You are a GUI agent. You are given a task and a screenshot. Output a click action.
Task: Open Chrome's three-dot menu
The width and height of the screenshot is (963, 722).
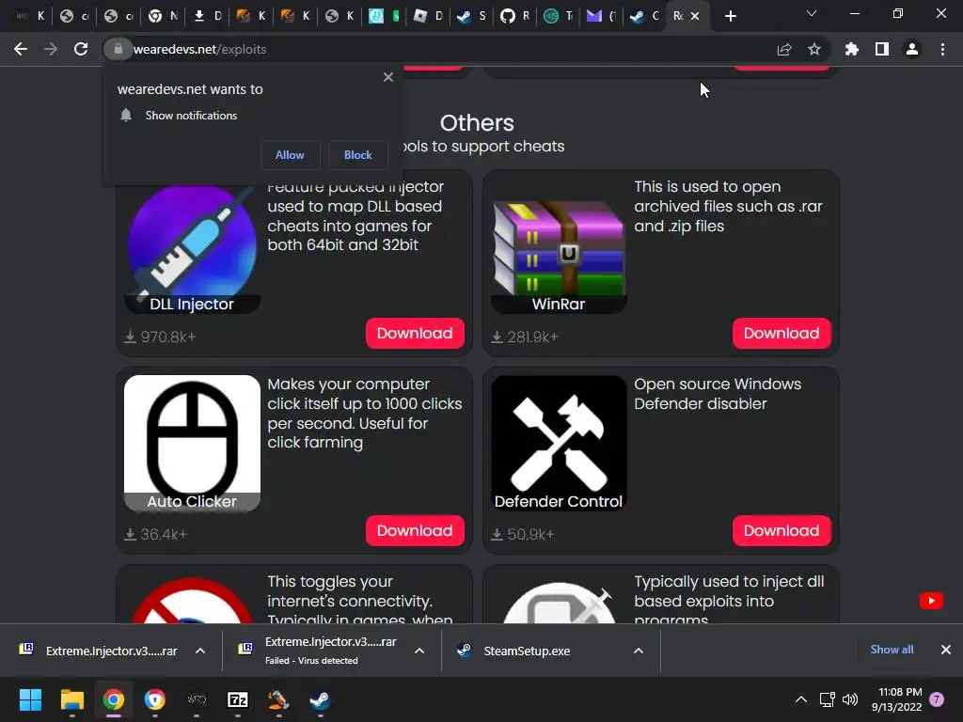coord(942,49)
